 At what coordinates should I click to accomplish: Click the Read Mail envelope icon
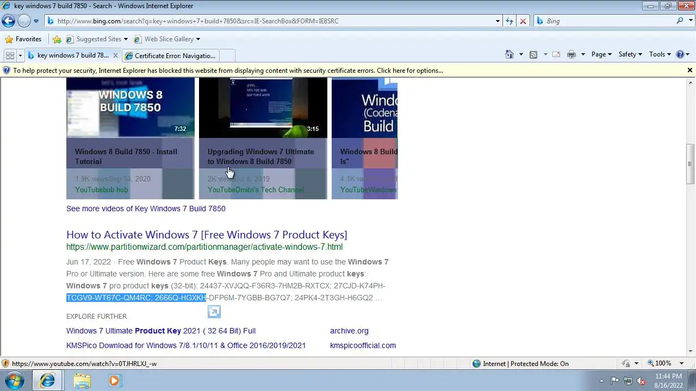(x=556, y=54)
